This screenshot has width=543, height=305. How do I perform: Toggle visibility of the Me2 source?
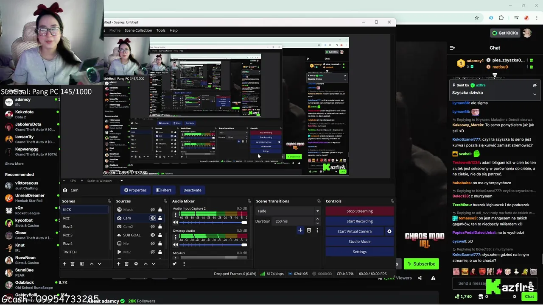153,252
